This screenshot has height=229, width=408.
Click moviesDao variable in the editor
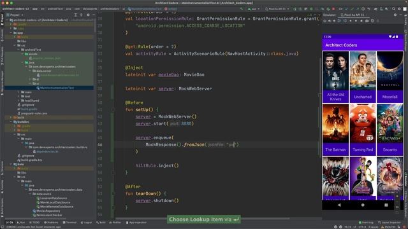[168, 74]
